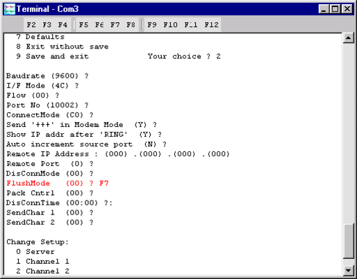Click the scrollbar track above the thumb
Screen dimensions: 357x279
349,133
